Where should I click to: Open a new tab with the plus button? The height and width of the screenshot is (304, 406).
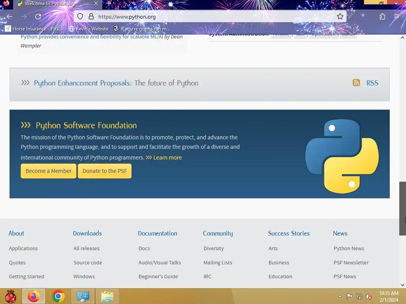coord(109,4)
